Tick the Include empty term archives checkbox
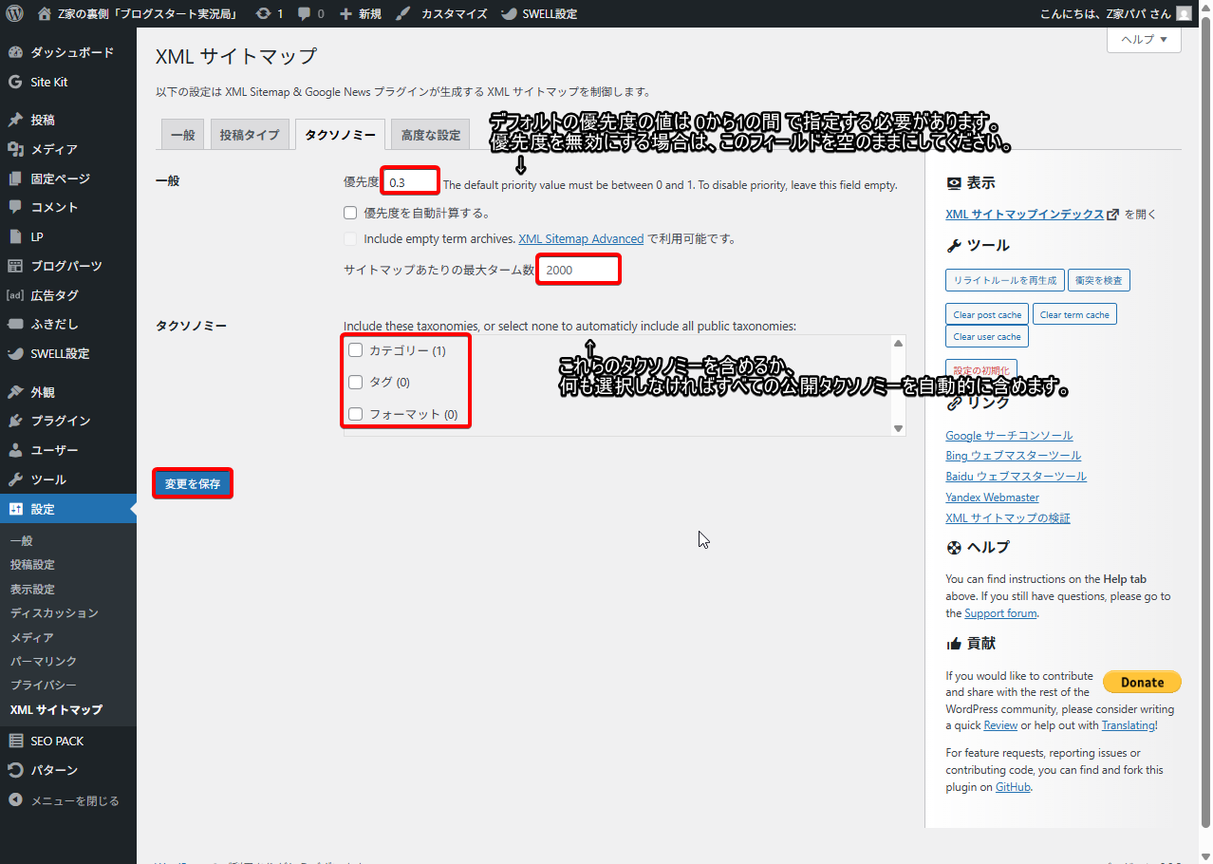 click(350, 238)
